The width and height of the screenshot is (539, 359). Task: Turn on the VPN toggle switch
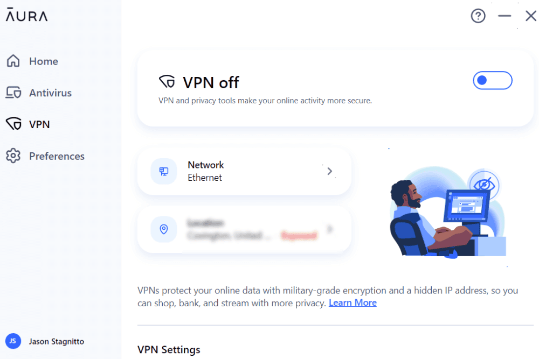492,80
